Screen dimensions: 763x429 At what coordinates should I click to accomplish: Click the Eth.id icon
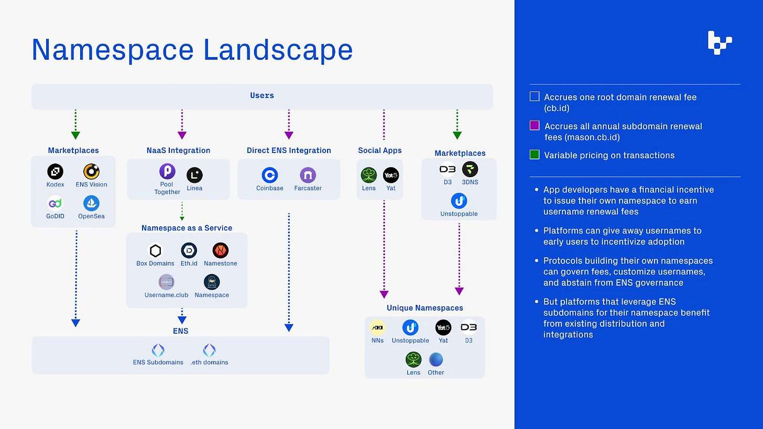pyautogui.click(x=189, y=250)
